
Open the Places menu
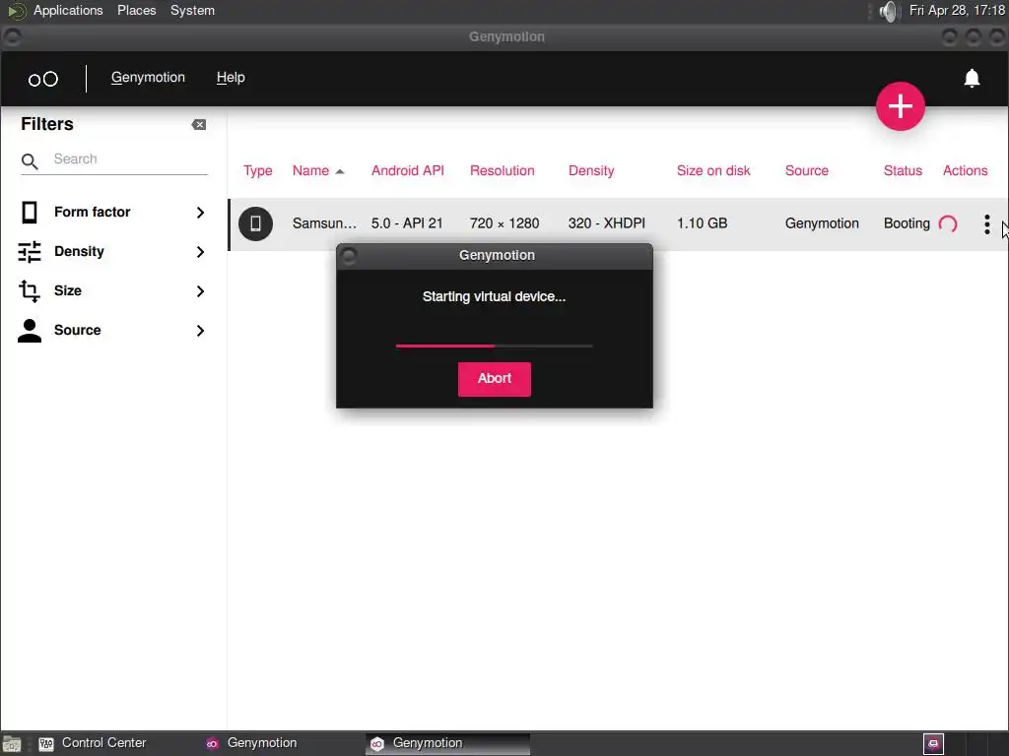(x=136, y=10)
